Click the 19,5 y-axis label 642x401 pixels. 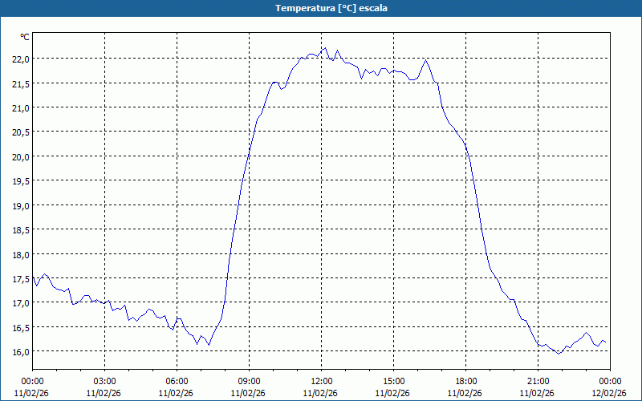point(21,181)
